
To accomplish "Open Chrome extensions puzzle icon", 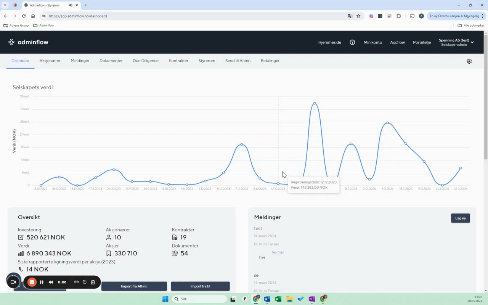I will [398, 16].
